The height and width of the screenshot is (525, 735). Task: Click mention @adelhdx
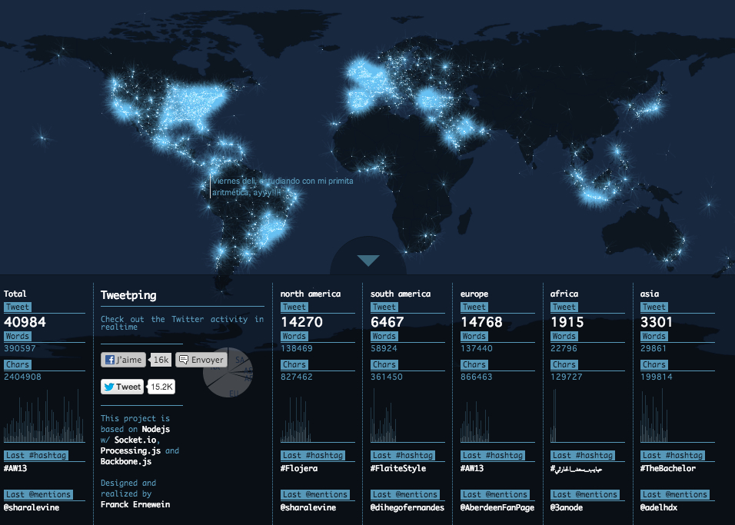click(659, 507)
